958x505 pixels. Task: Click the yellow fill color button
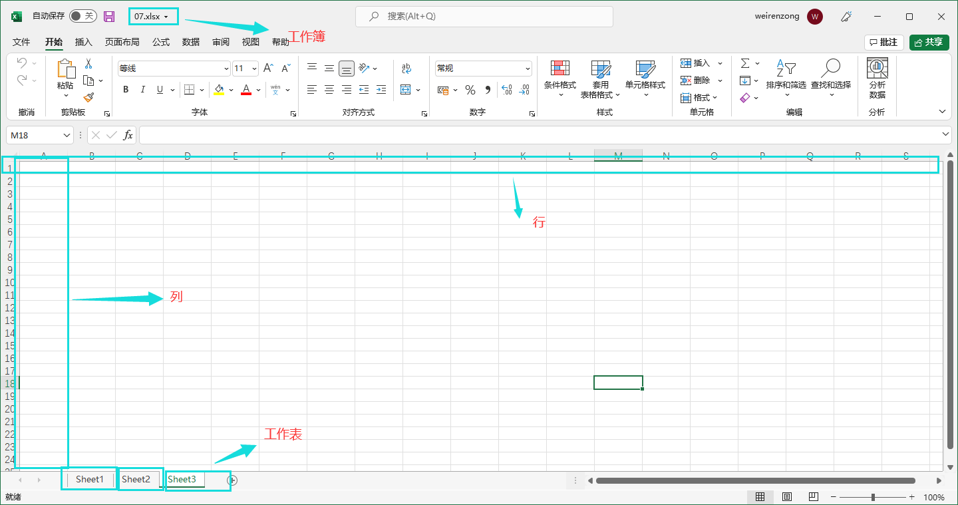click(x=219, y=90)
